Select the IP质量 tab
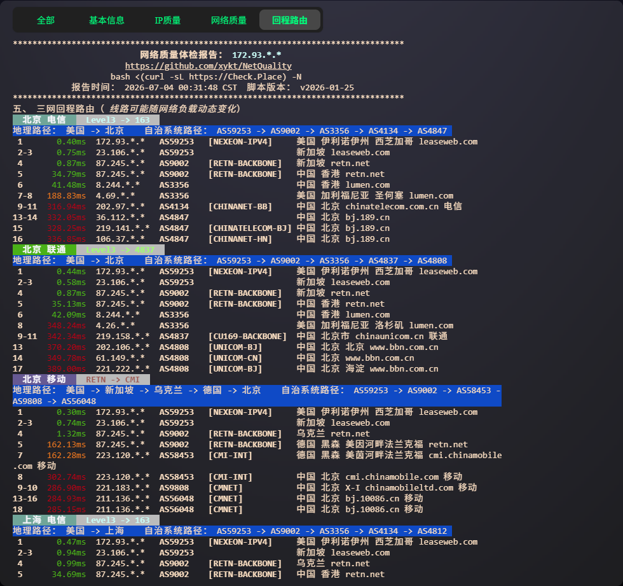Image resolution: width=623 pixels, height=586 pixels. click(x=167, y=20)
